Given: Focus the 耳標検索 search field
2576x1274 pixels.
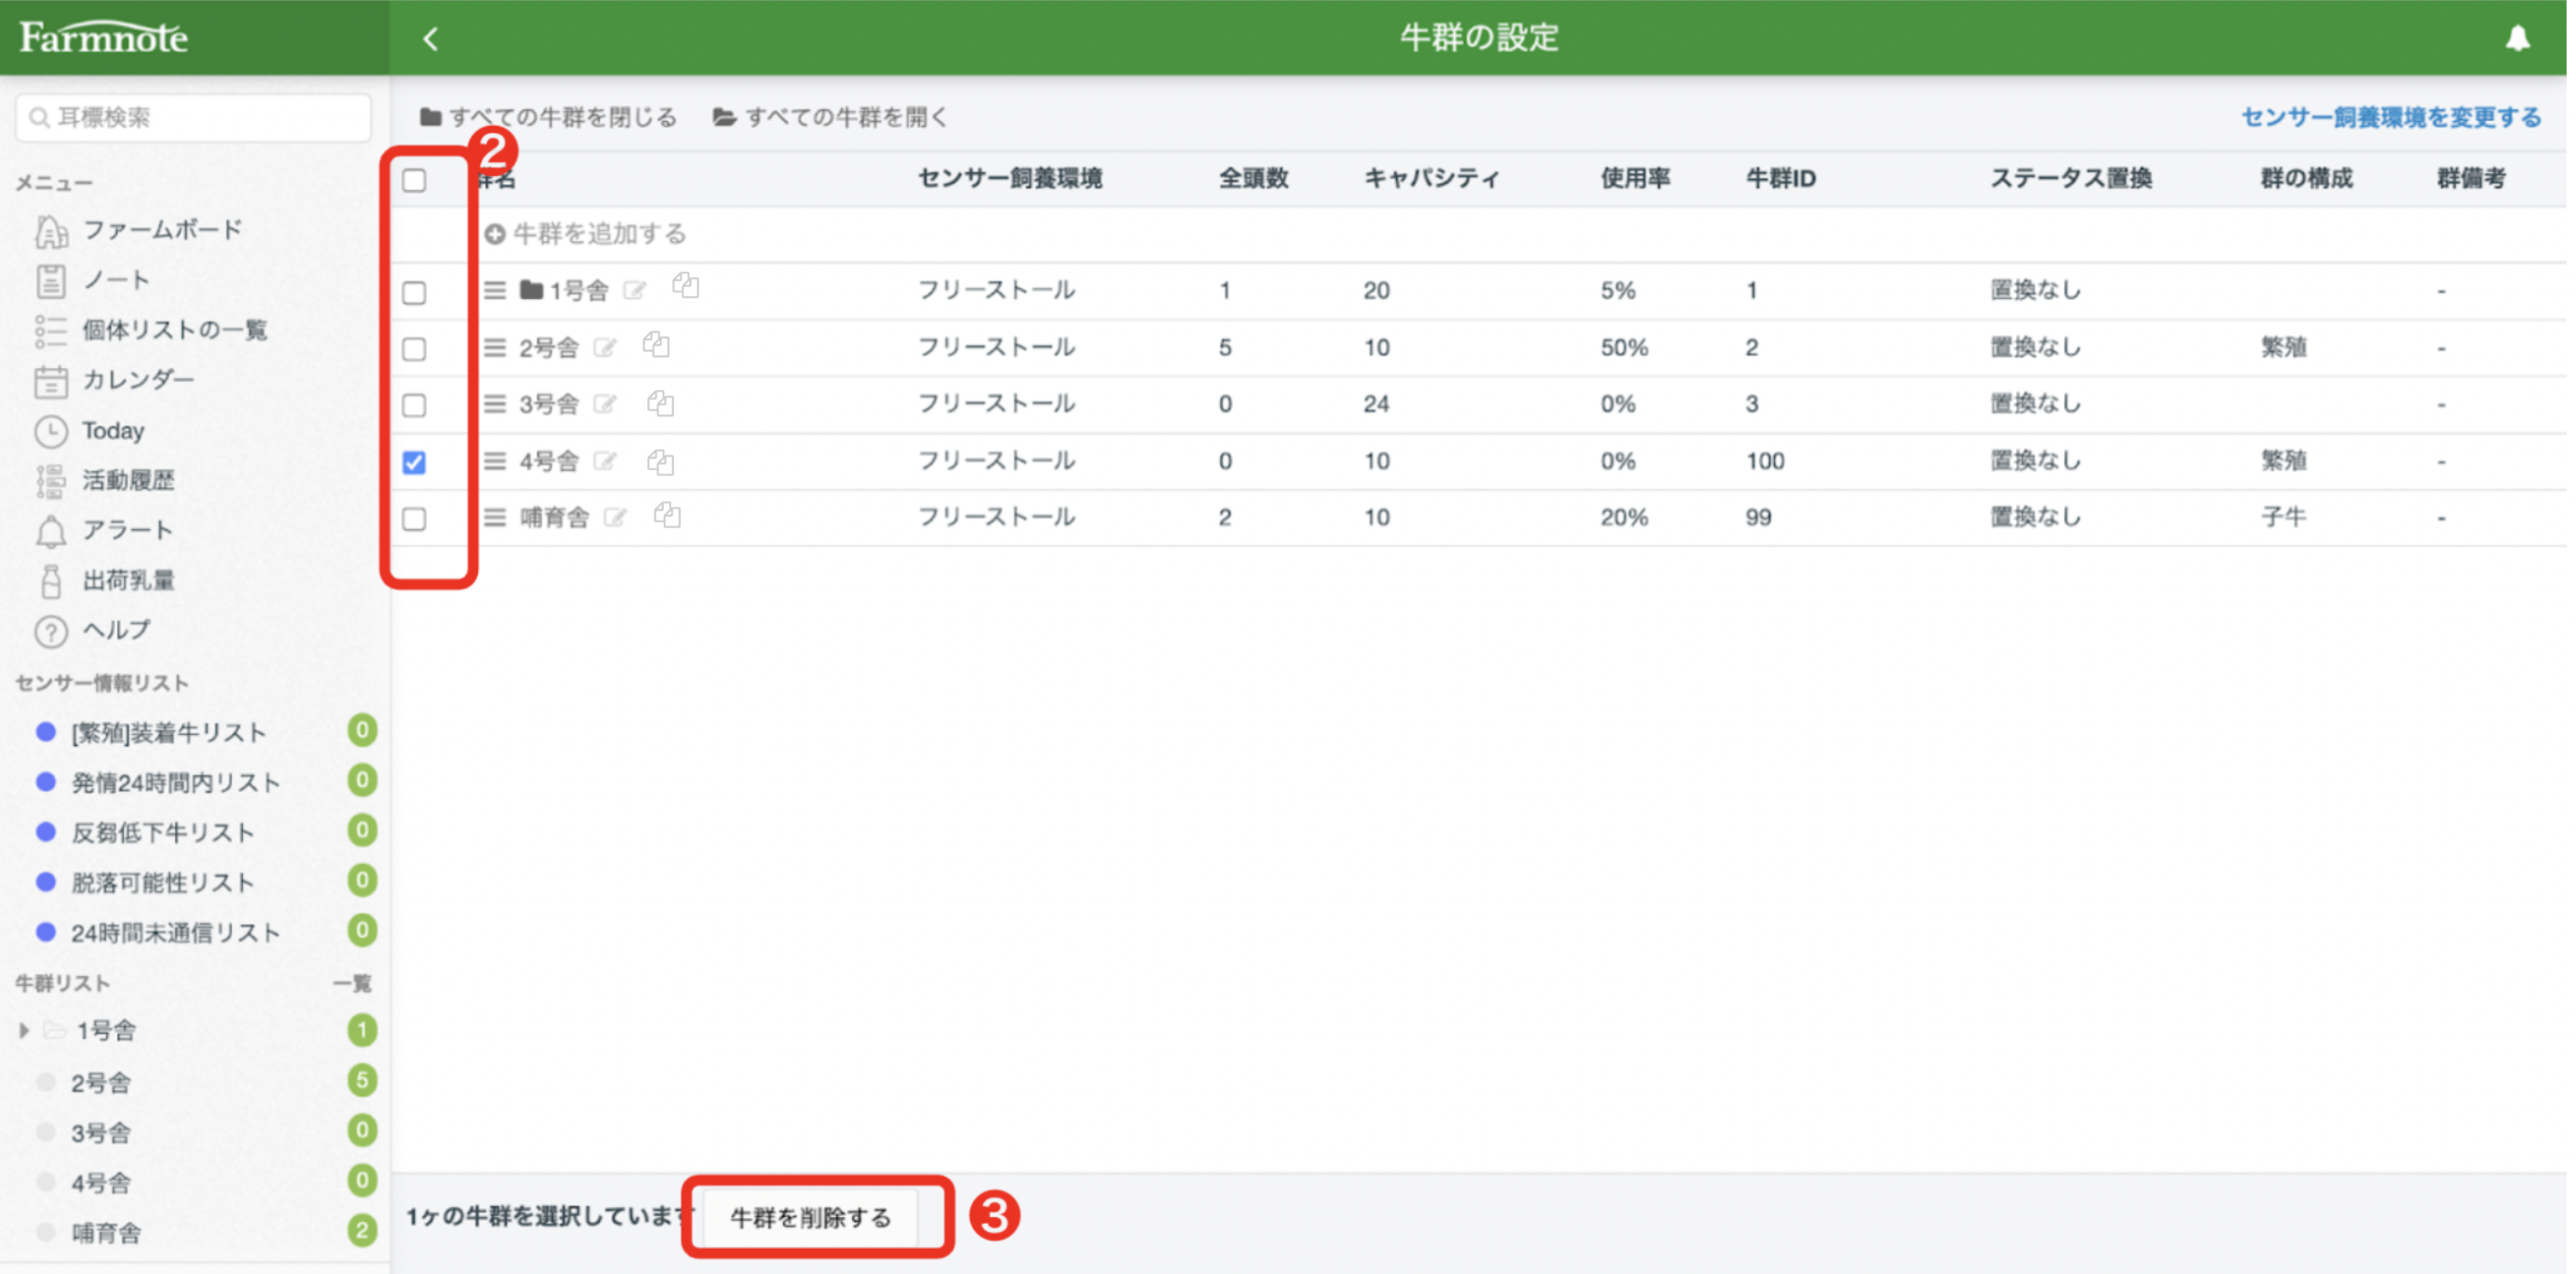Looking at the screenshot, I should pyautogui.click(x=193, y=118).
